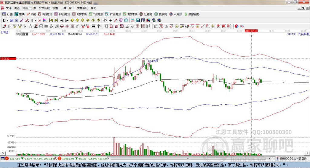Open the 江恩轮 Gann wheel tool

point(147,14)
